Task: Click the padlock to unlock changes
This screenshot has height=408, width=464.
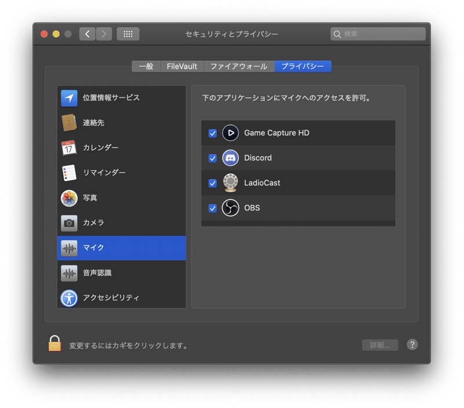Action: (x=55, y=344)
